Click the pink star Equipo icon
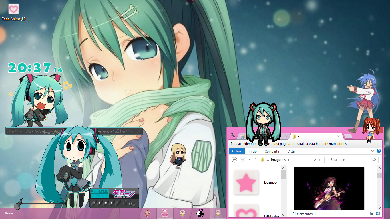 click(x=246, y=182)
